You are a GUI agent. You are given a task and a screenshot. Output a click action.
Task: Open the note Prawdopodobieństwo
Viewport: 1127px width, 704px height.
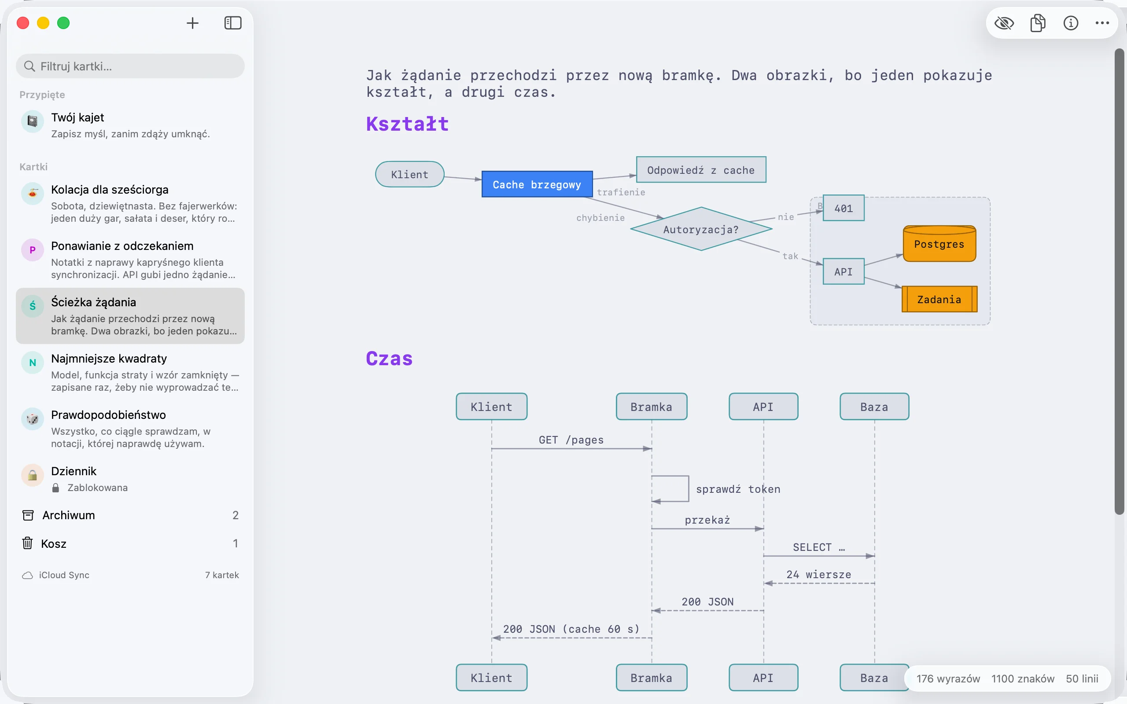pyautogui.click(x=130, y=429)
